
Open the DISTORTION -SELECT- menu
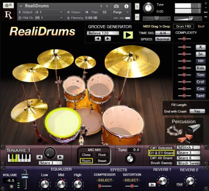click(132, 180)
